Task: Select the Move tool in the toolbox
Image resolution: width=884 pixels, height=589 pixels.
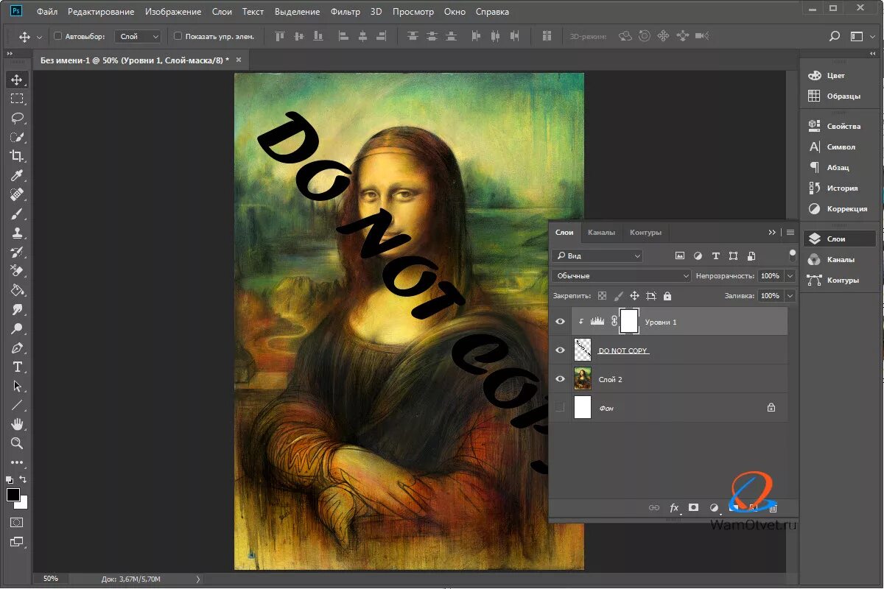Action: pos(16,80)
